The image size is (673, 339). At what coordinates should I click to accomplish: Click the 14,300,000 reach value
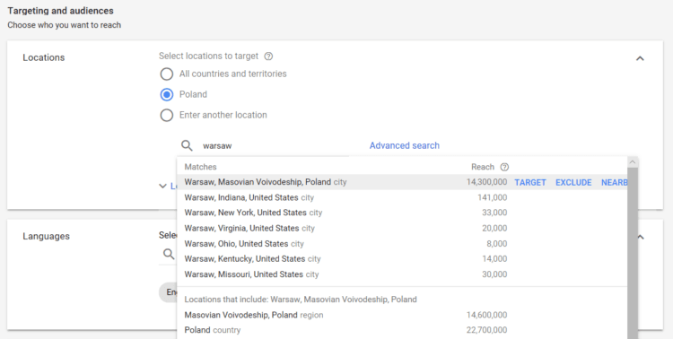[x=486, y=182]
